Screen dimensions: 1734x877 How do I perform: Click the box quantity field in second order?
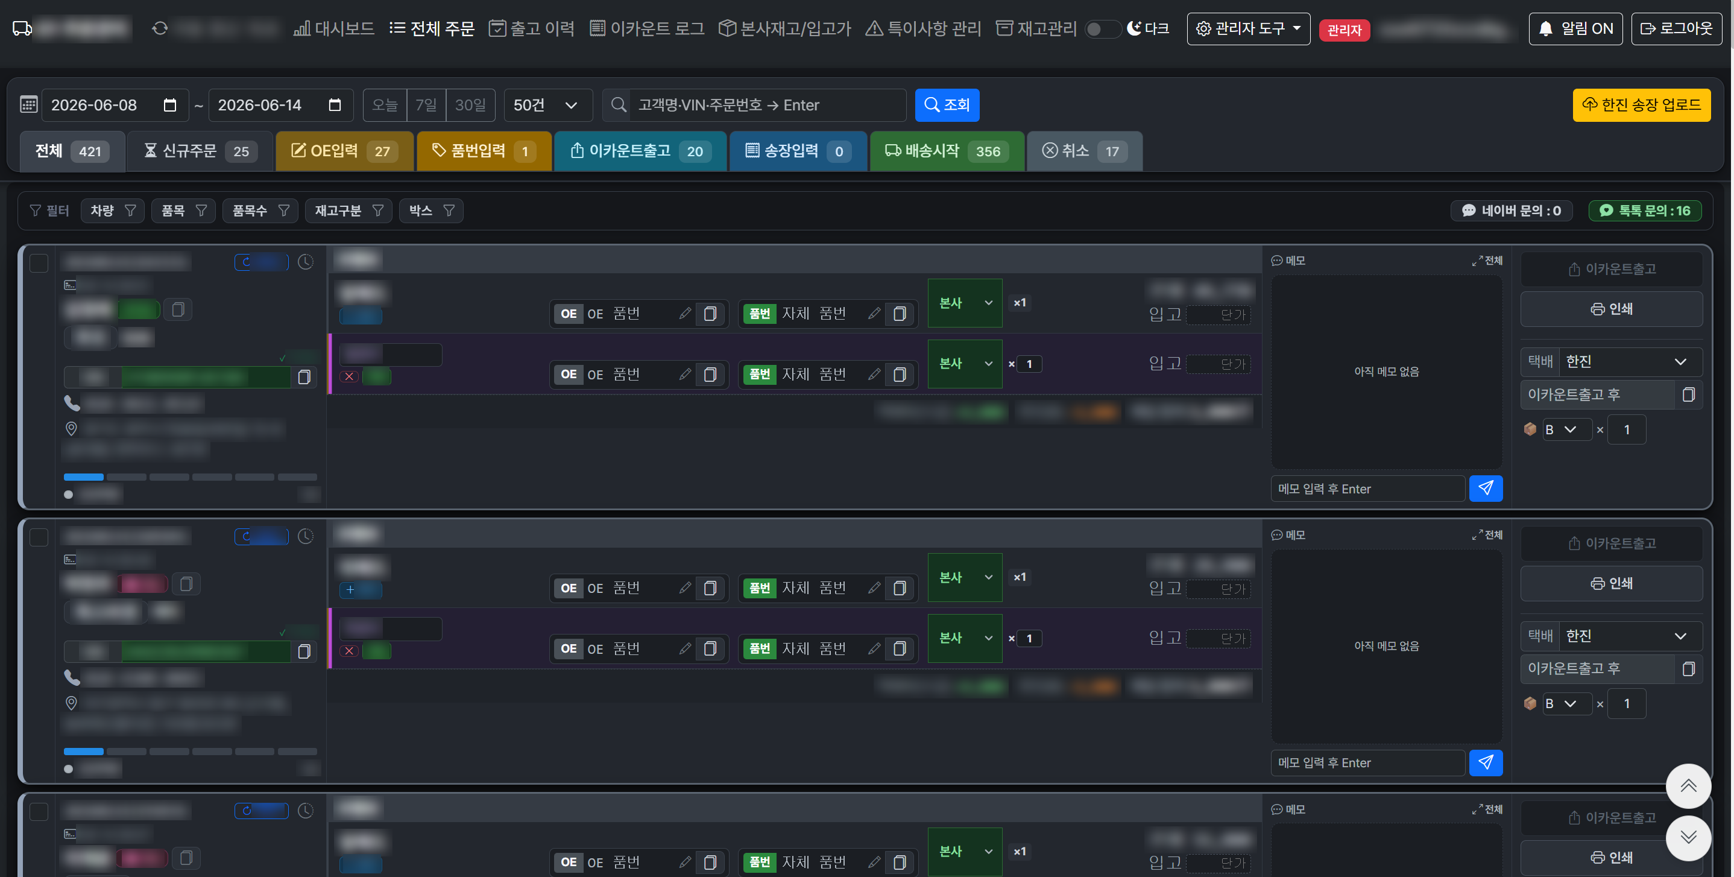click(1626, 704)
